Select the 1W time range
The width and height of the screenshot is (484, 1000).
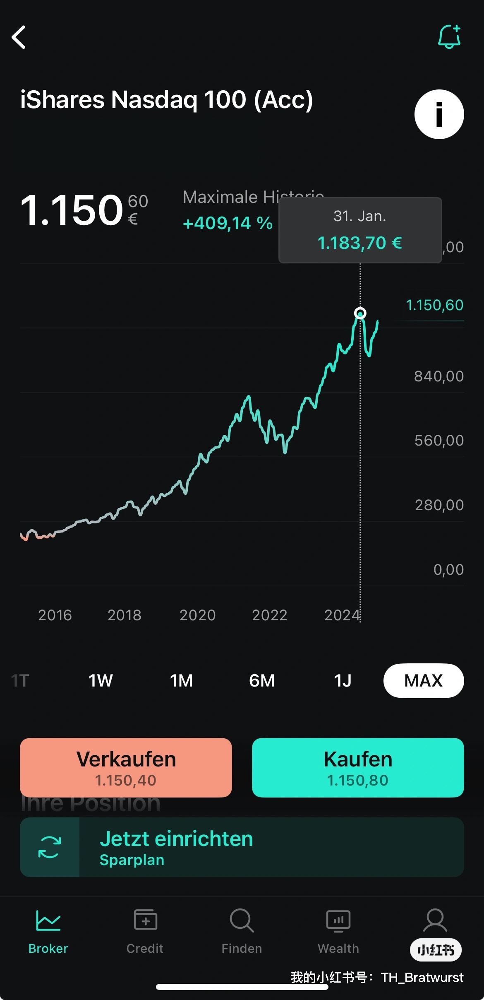click(101, 681)
